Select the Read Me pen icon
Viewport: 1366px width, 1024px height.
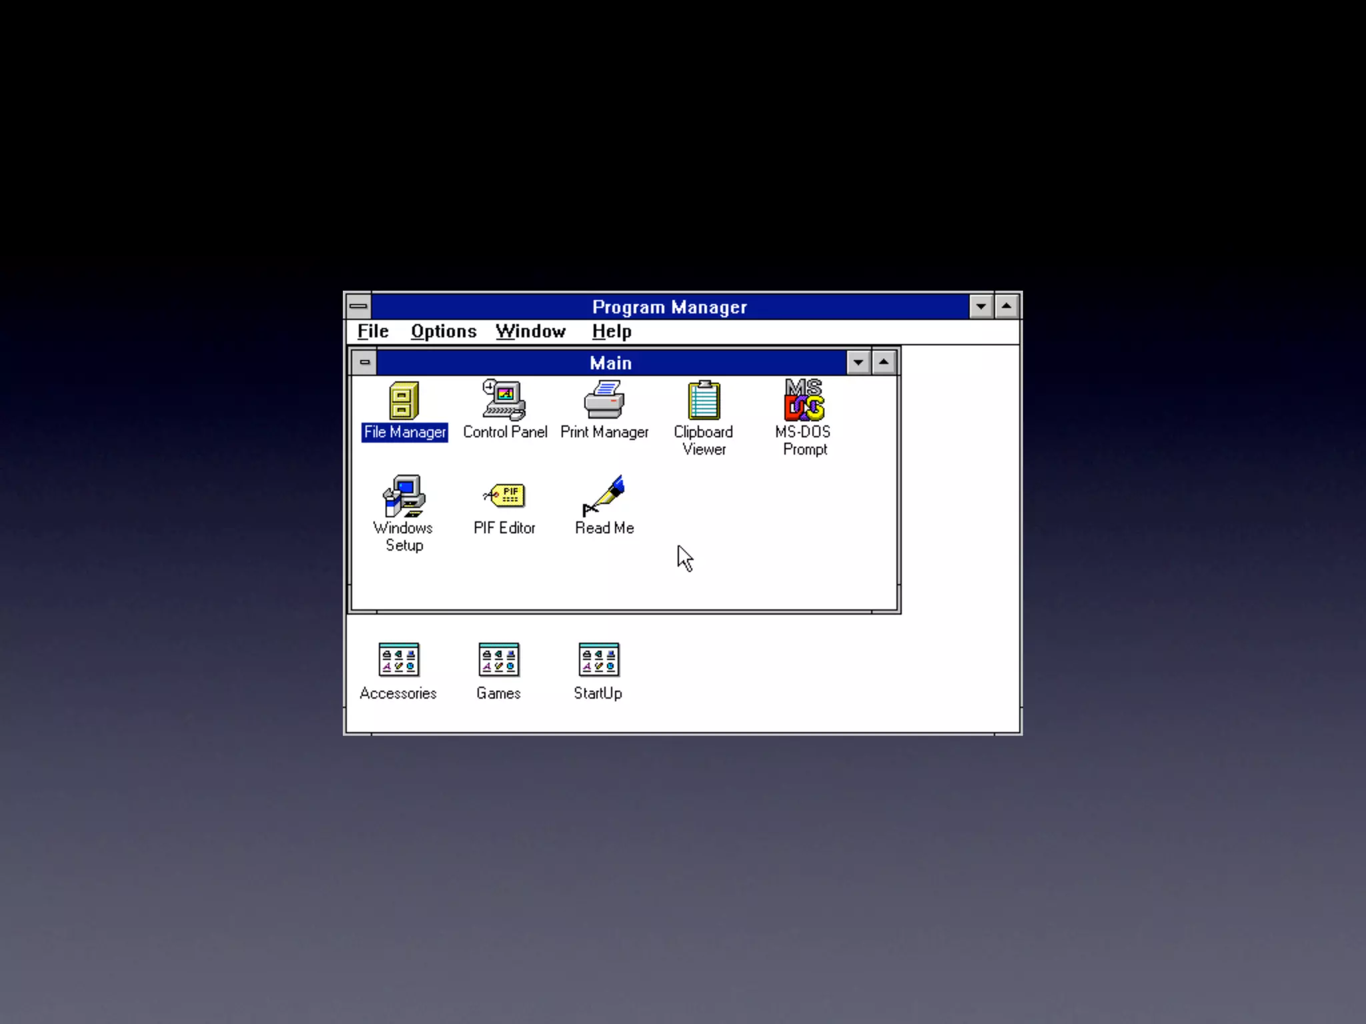pyautogui.click(x=604, y=496)
